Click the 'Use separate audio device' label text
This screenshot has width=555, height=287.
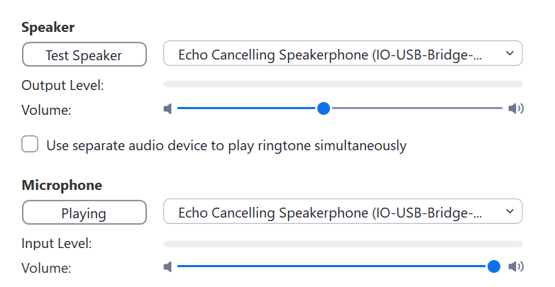click(226, 146)
